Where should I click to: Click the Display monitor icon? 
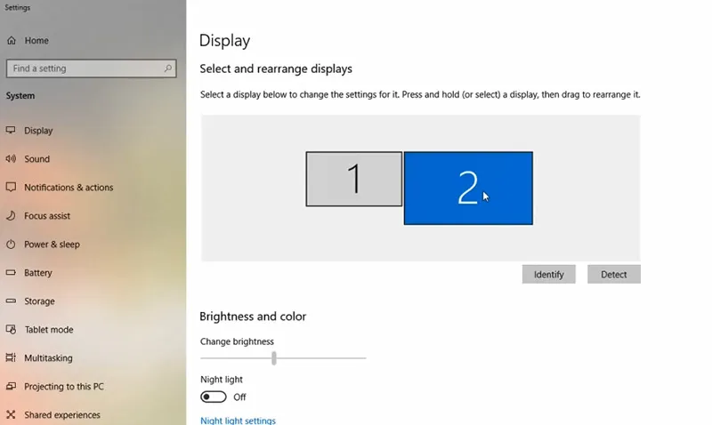click(11, 131)
